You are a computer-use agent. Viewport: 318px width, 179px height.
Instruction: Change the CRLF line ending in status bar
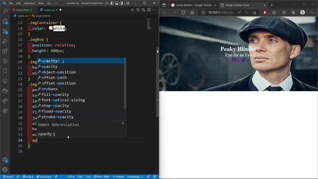pos(80,177)
